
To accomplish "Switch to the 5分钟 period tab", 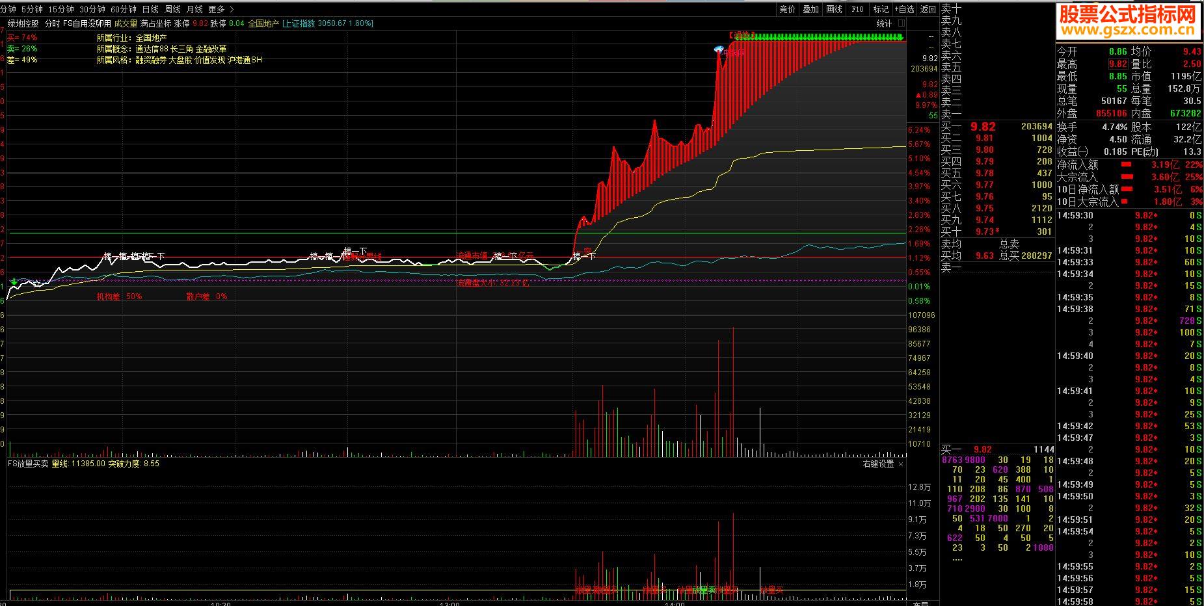I will 32,9.
